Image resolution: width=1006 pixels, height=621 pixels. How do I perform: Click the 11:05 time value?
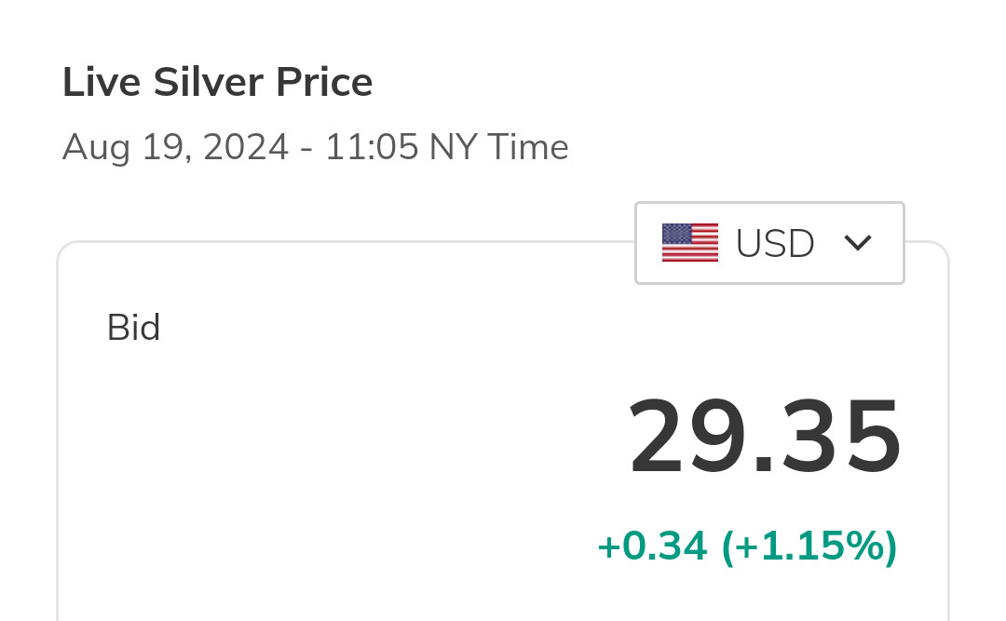point(371,148)
